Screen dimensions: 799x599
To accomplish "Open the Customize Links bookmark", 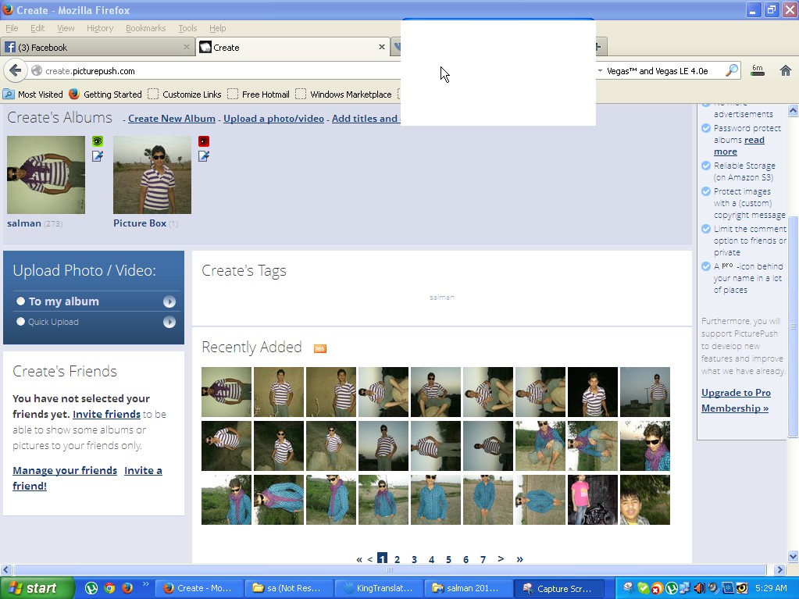I will [x=185, y=94].
